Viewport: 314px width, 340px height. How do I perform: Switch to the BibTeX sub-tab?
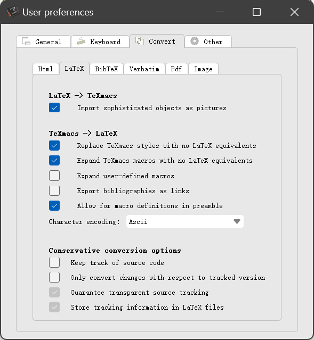pyautogui.click(x=107, y=69)
